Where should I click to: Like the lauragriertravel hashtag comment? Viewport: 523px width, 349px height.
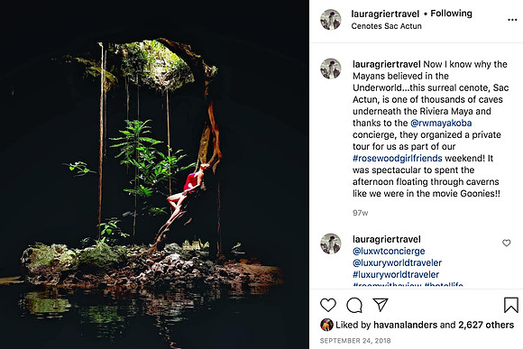click(507, 243)
